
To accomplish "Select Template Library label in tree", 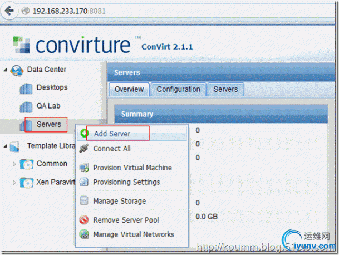I will pyautogui.click(x=51, y=146).
